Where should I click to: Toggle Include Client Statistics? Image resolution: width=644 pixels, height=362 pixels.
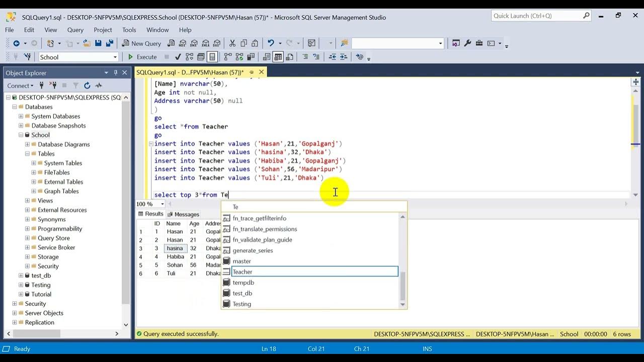pos(251,57)
